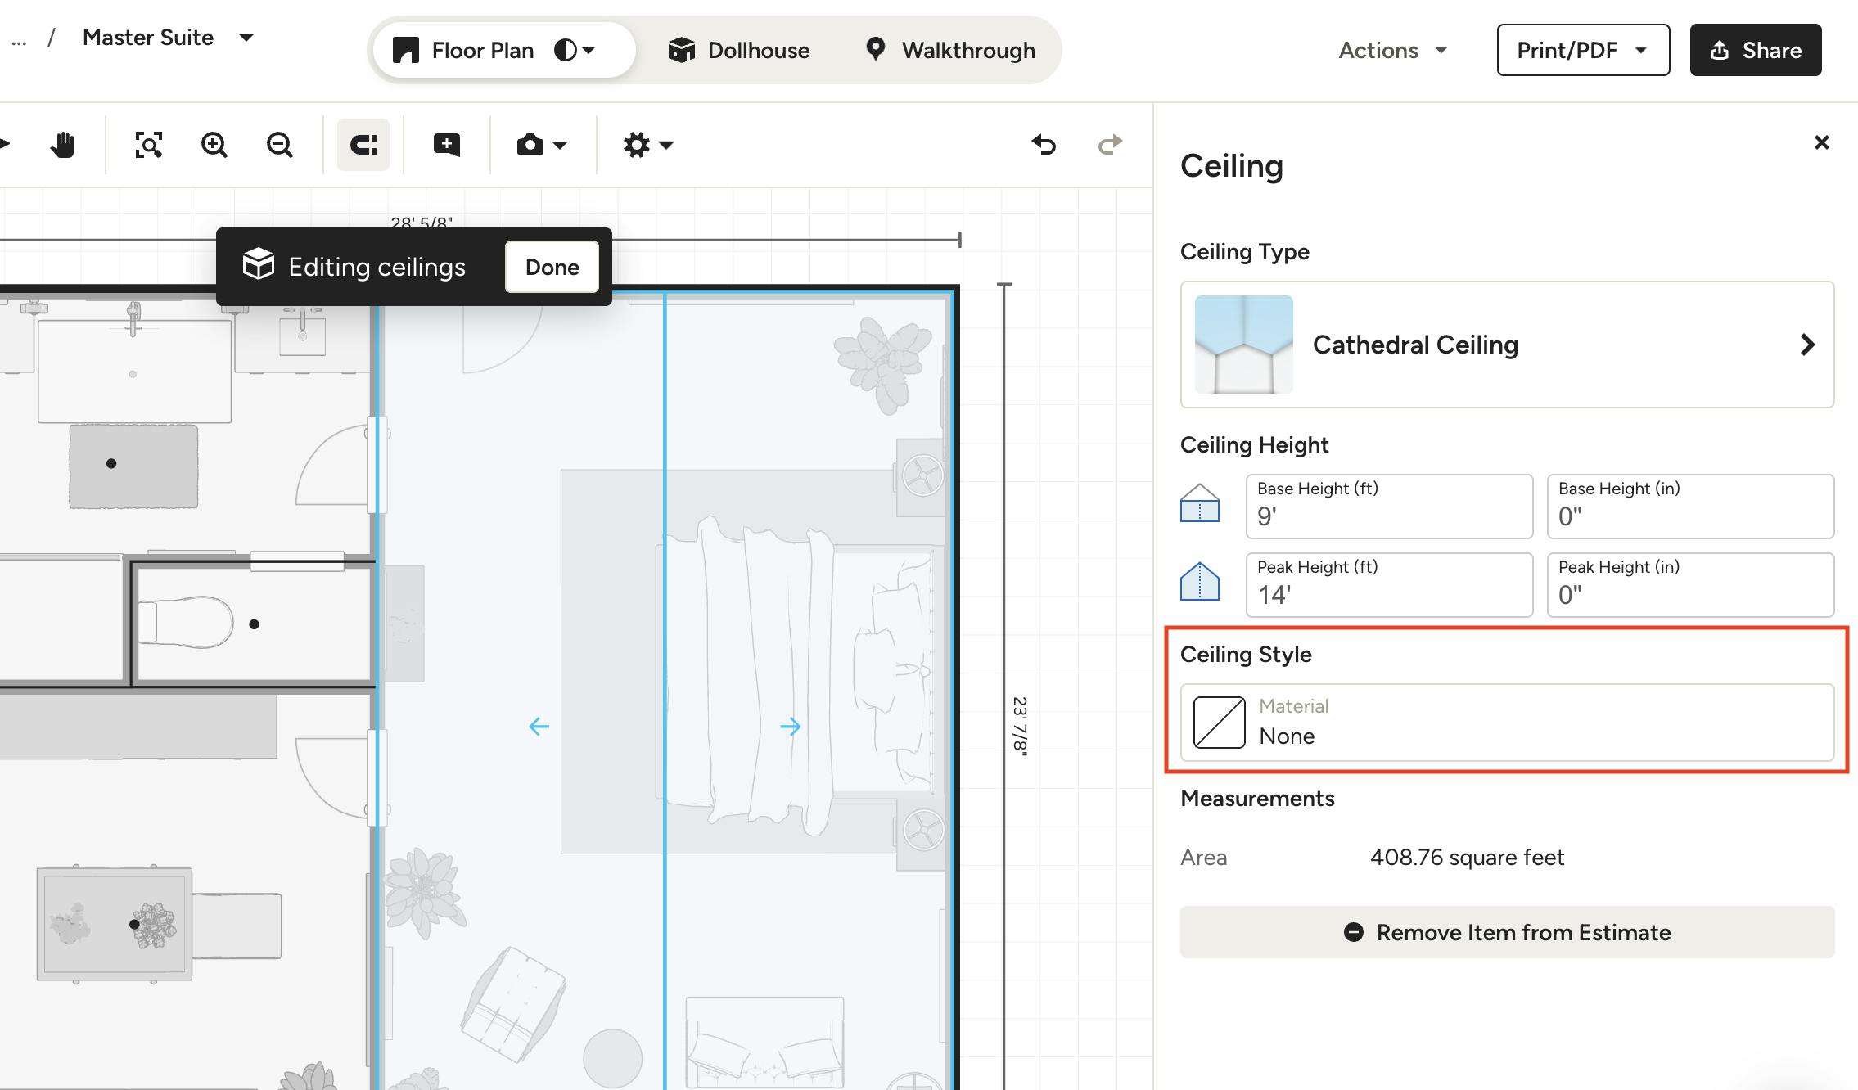Redo the last action
Image resolution: width=1858 pixels, height=1090 pixels.
coord(1110,145)
